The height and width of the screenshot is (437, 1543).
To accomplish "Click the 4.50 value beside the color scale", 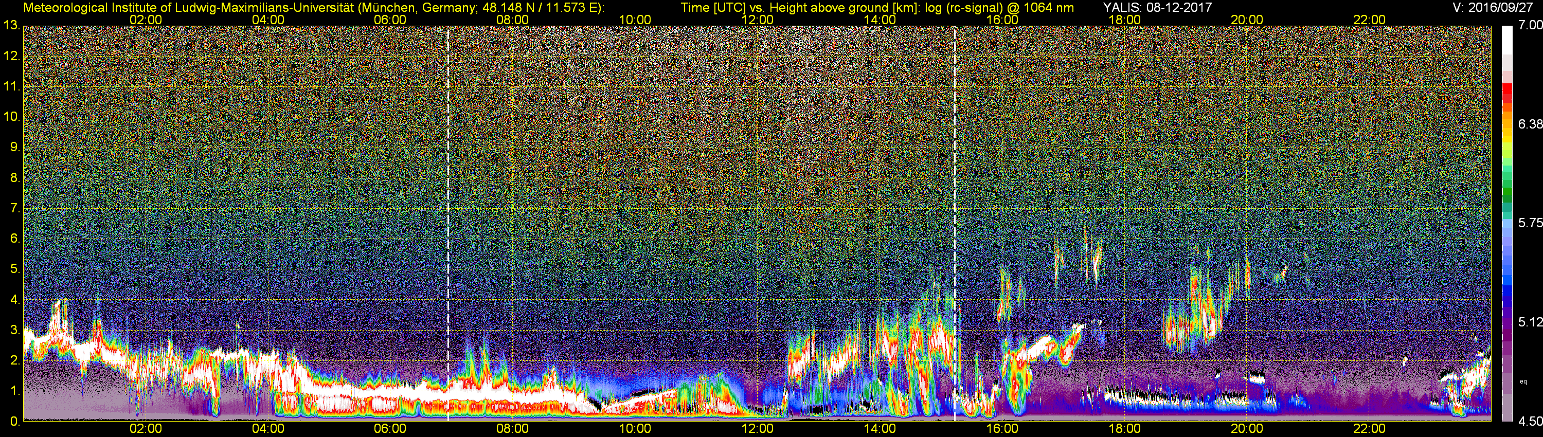I will [1530, 422].
